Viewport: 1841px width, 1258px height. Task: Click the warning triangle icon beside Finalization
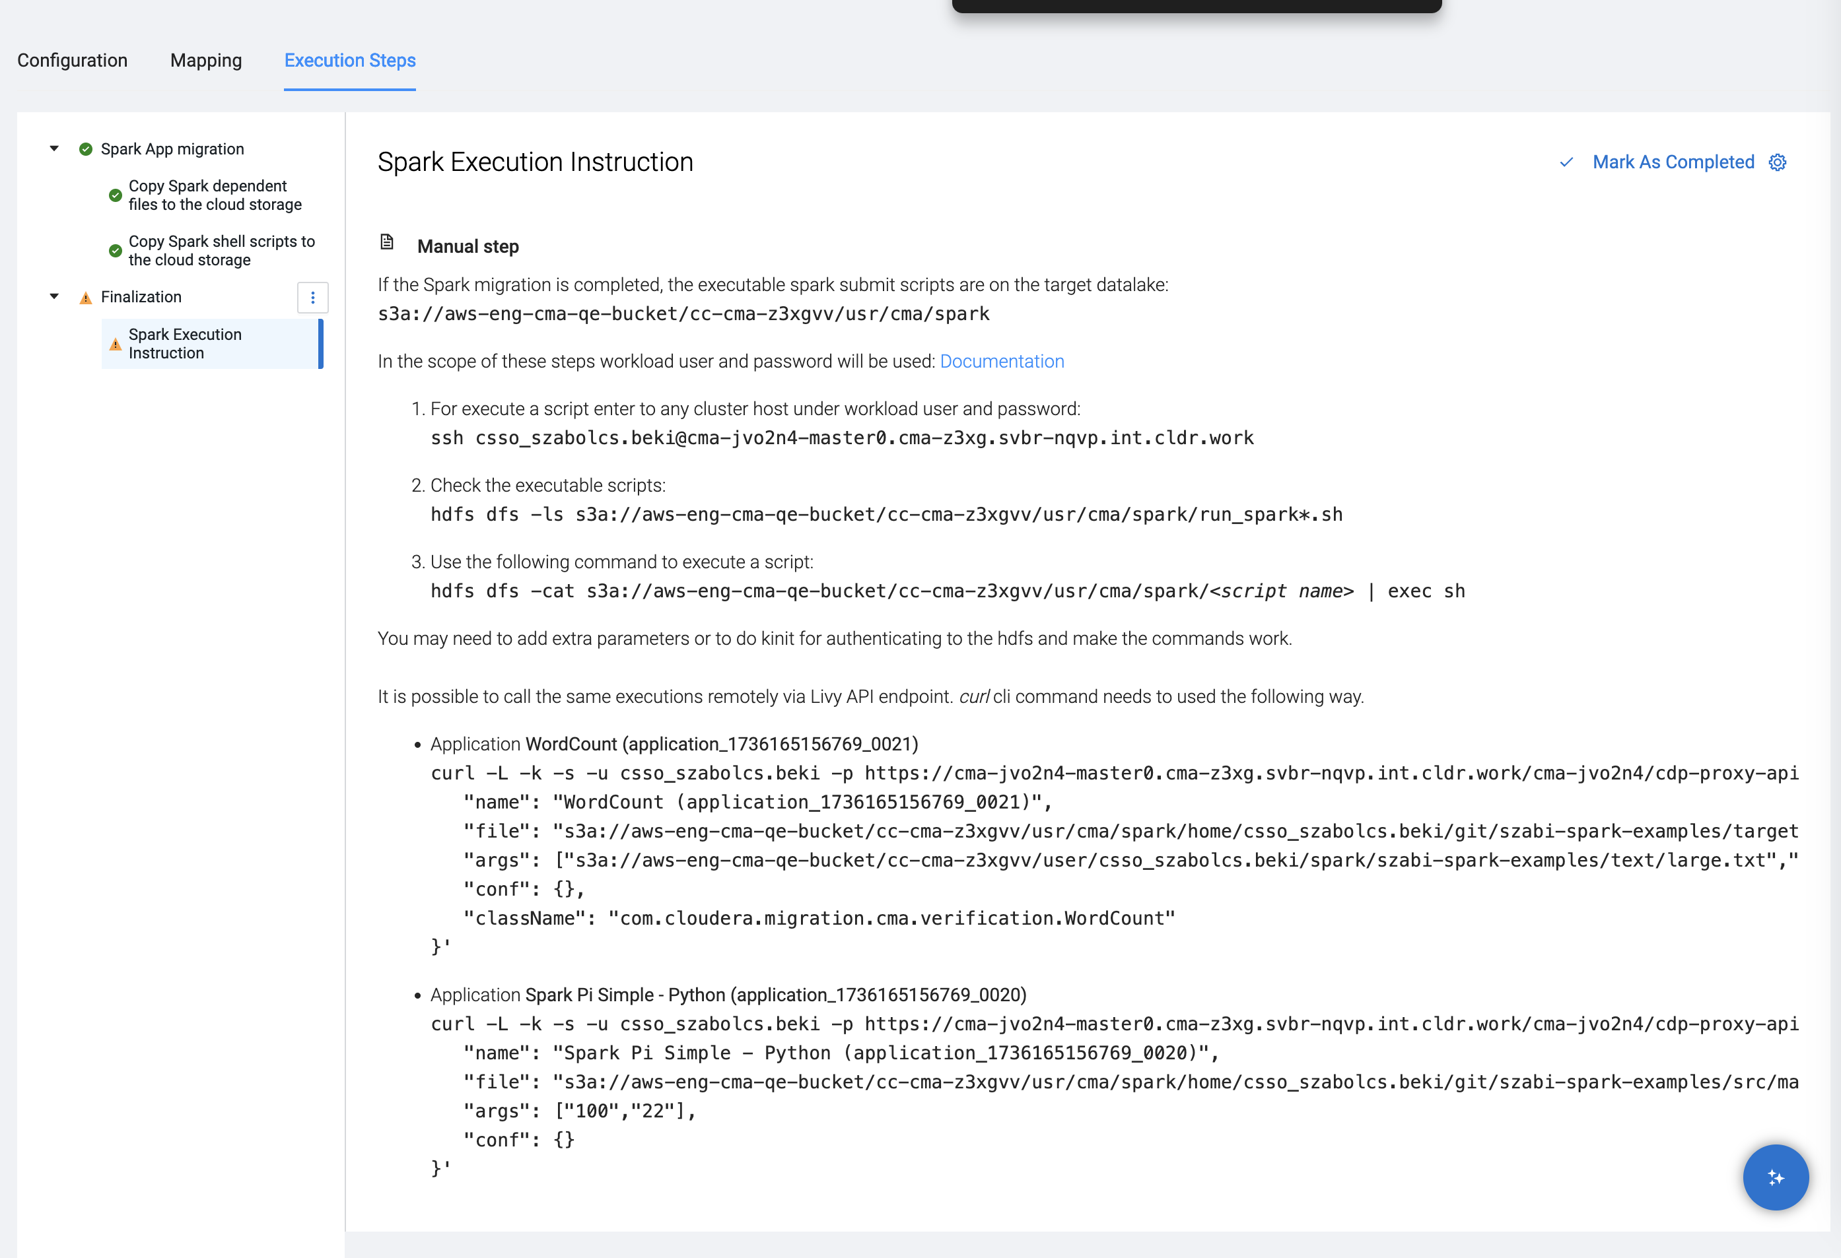coord(86,298)
